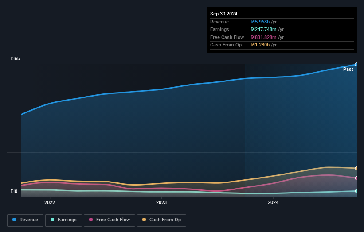Image resolution: width=364 pixels, height=232 pixels.
Task: Toggle the Free Cash Flow legend button
Action: [110, 220]
